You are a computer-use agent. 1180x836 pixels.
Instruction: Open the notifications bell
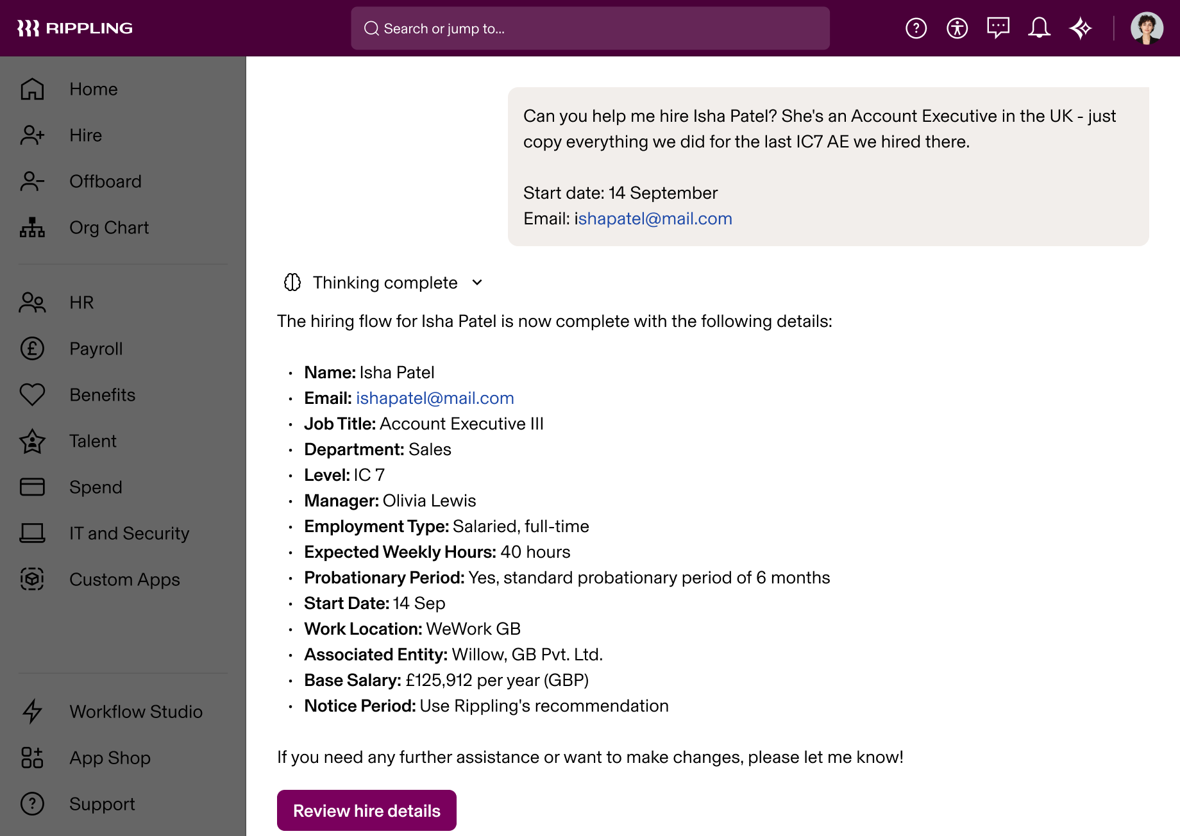[x=1040, y=28]
